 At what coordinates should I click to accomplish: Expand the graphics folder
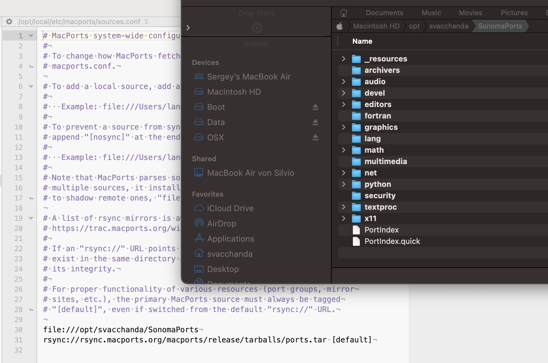pyautogui.click(x=343, y=127)
